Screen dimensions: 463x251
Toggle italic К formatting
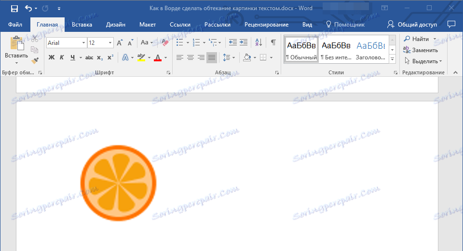(62, 57)
